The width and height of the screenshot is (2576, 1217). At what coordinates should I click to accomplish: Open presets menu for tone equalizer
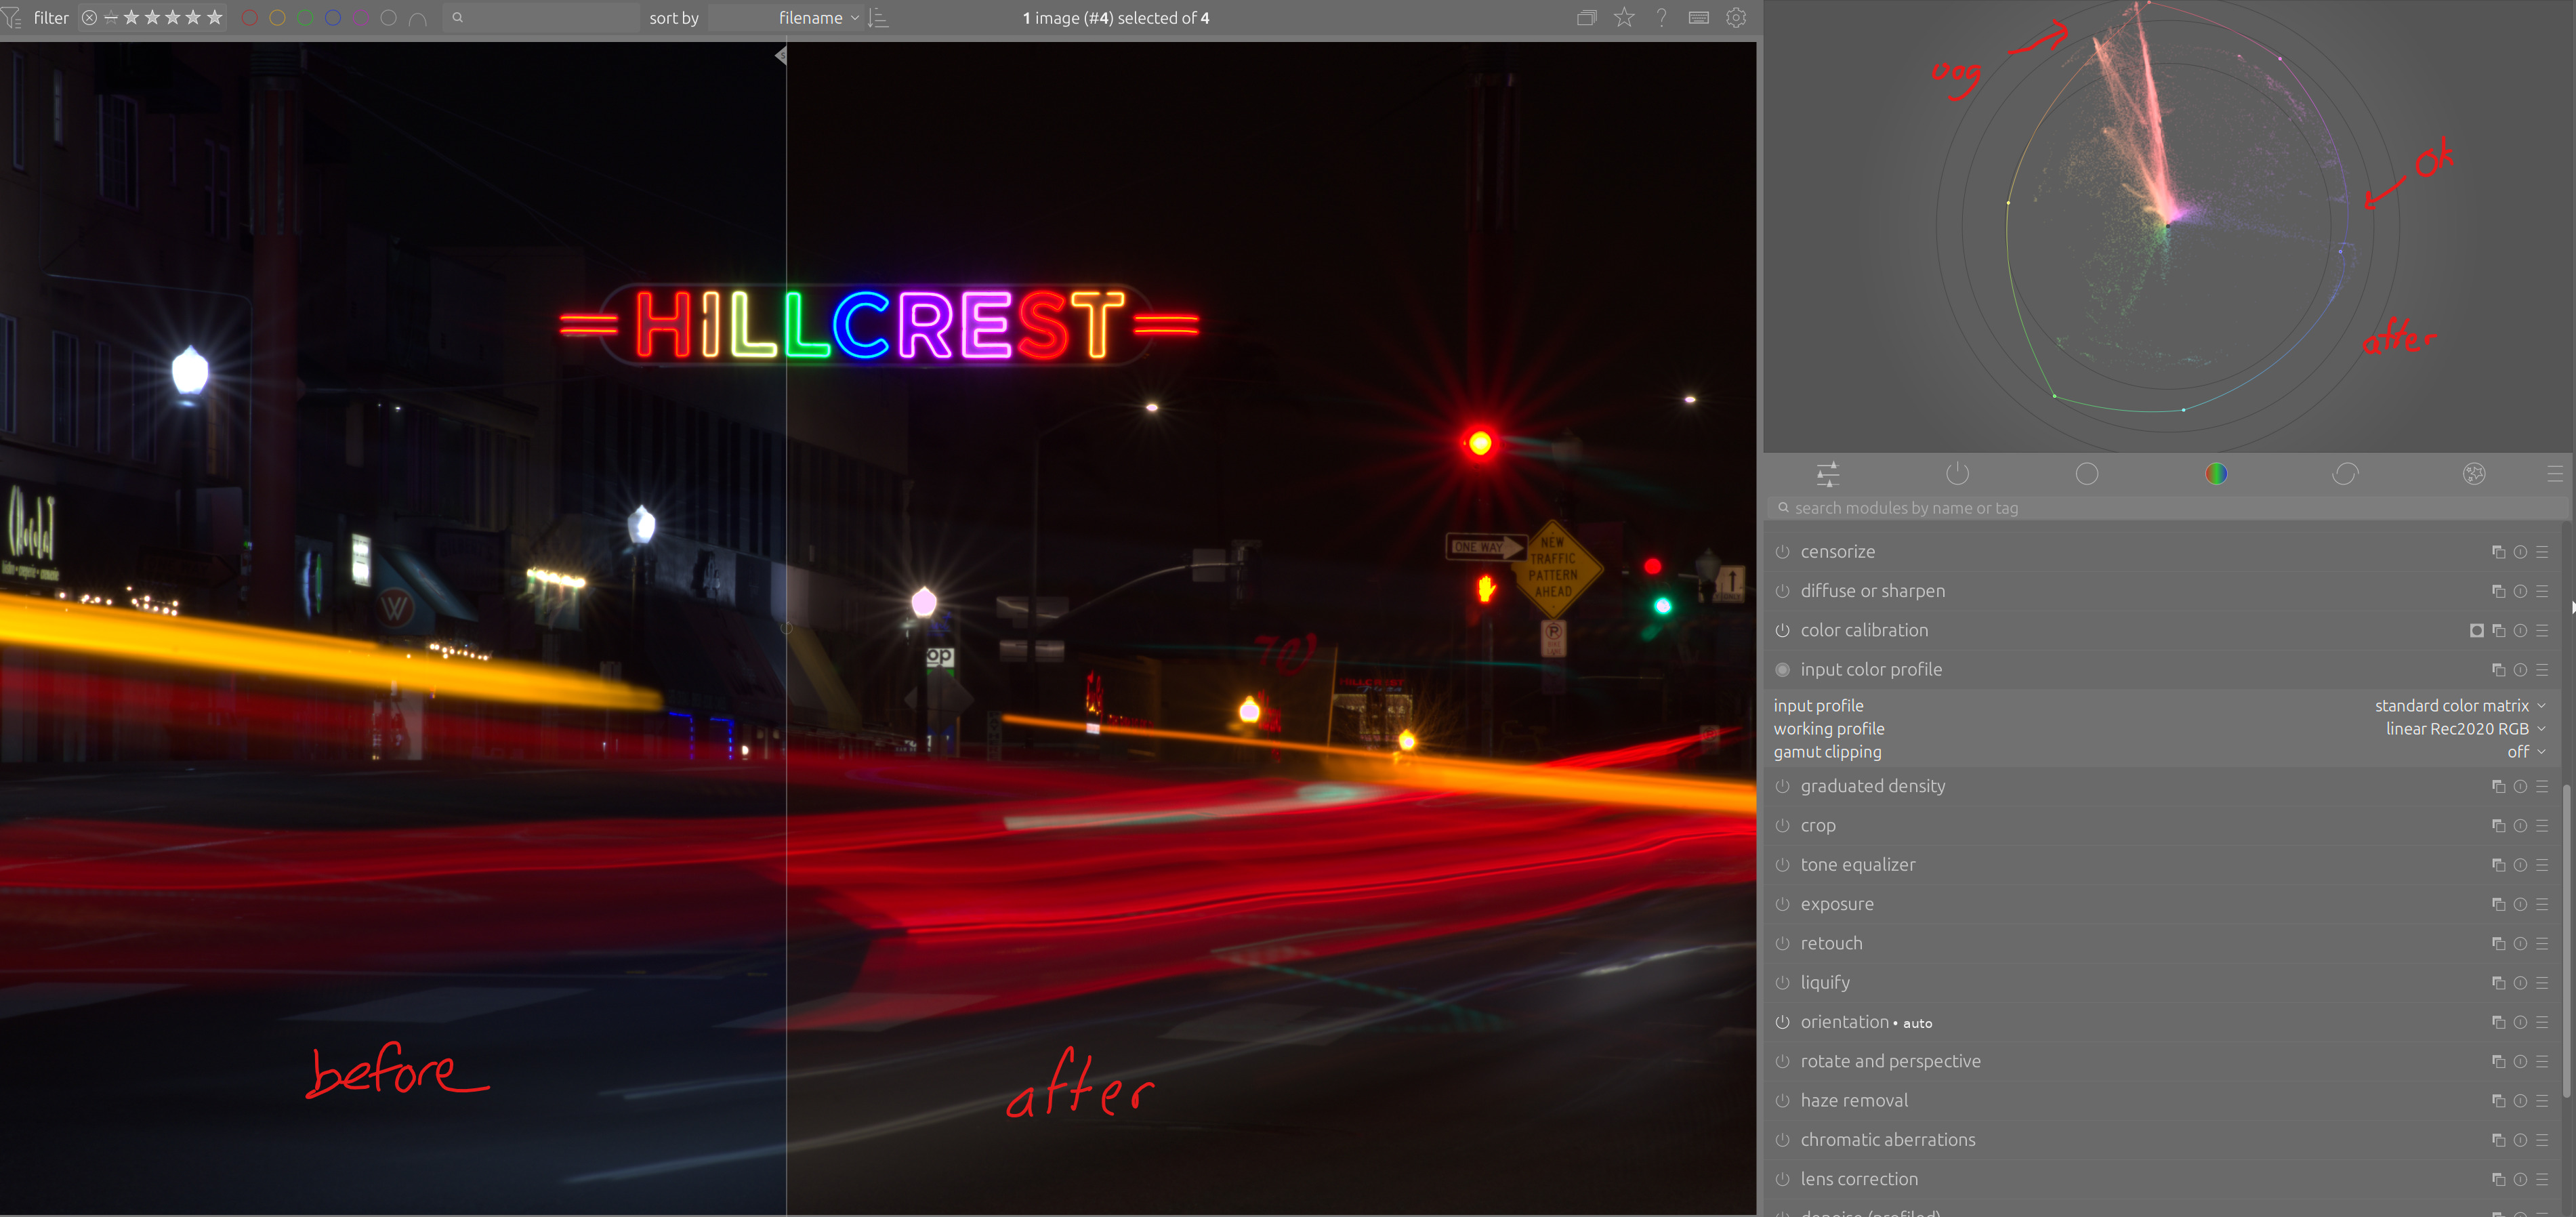(2542, 865)
